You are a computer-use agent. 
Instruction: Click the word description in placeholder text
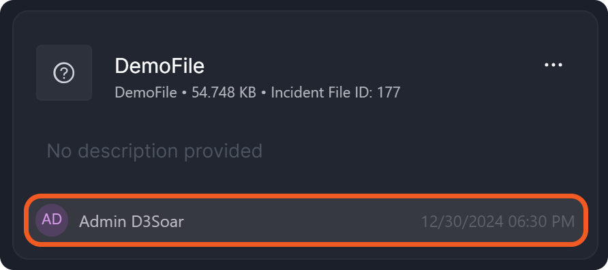[x=126, y=151]
